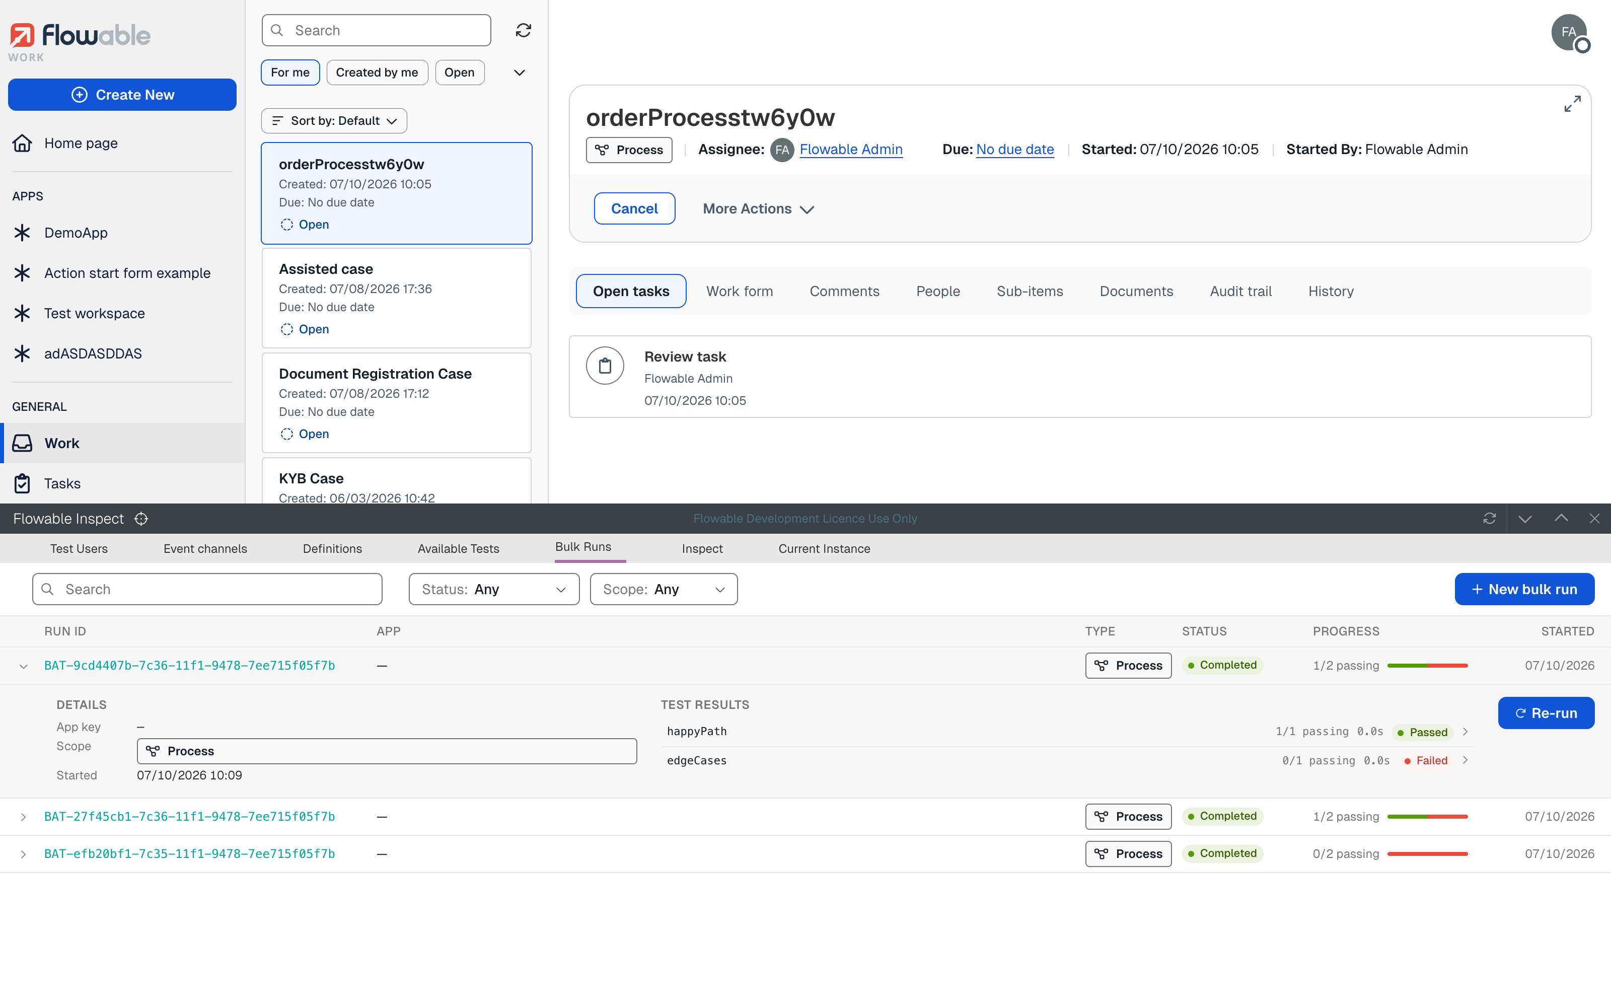Click the Re-run button
Image resolution: width=1611 pixels, height=1007 pixels.
[1547, 713]
